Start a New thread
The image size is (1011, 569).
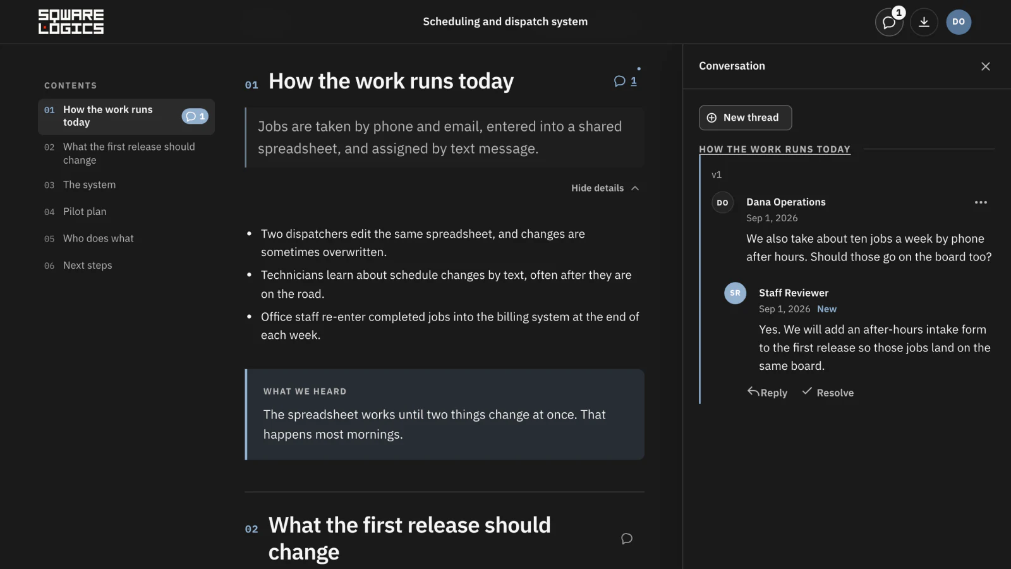coord(745,118)
